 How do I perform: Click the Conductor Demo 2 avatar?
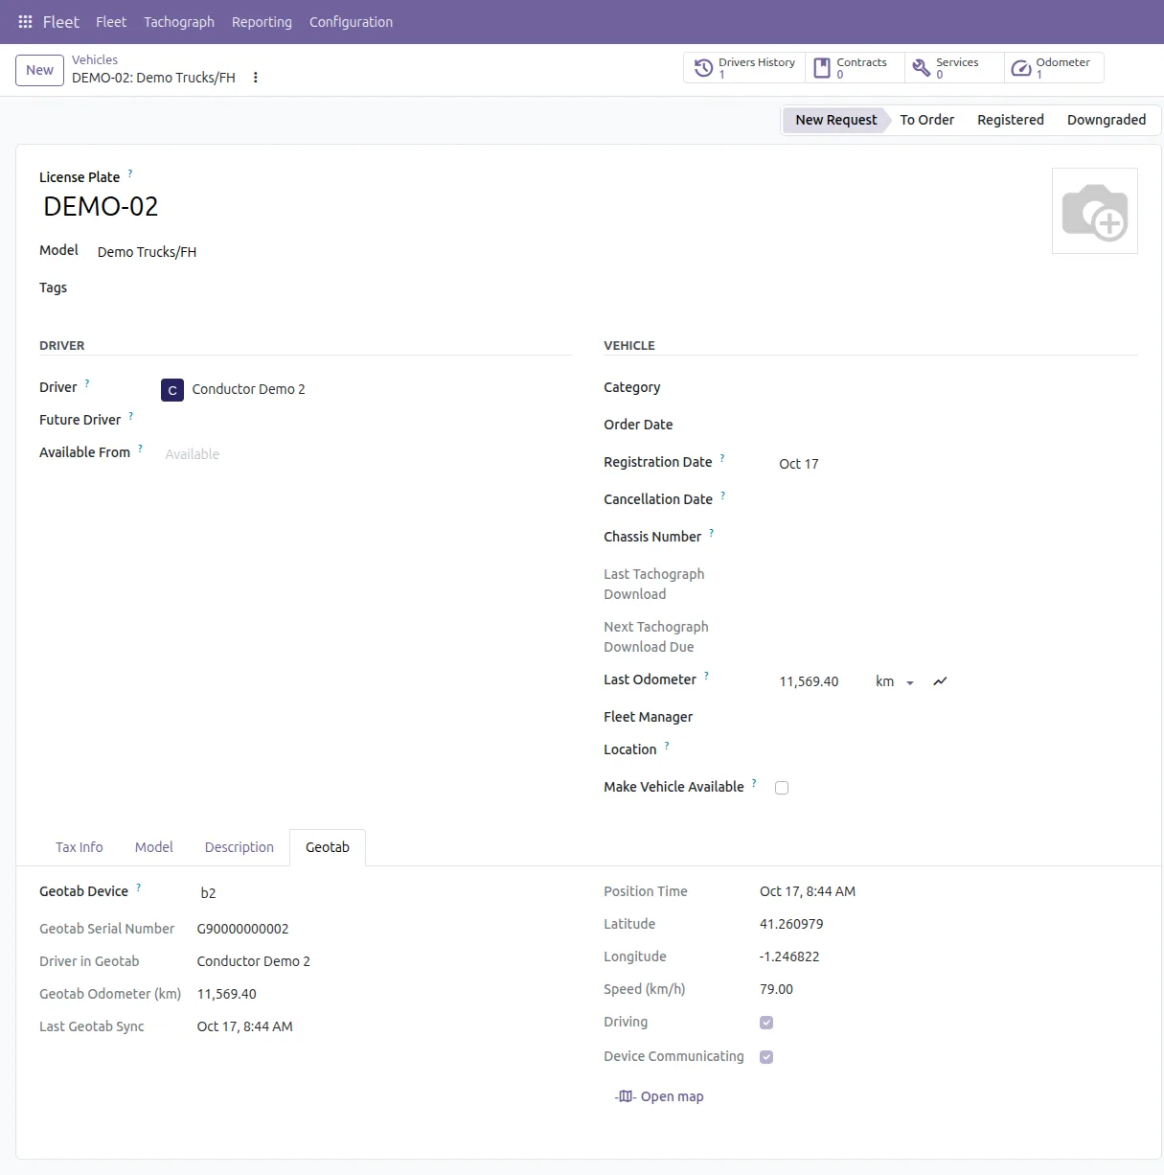pos(172,390)
